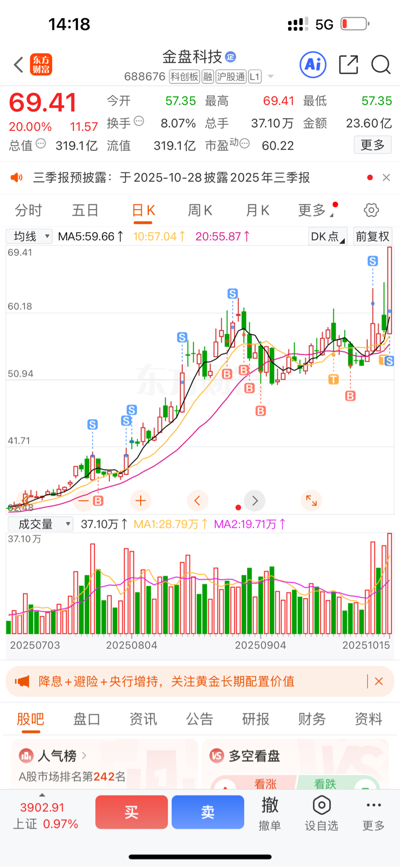Image resolution: width=400 pixels, height=867 pixels.
Task: Open chart settings gear icon
Action: coord(371,210)
